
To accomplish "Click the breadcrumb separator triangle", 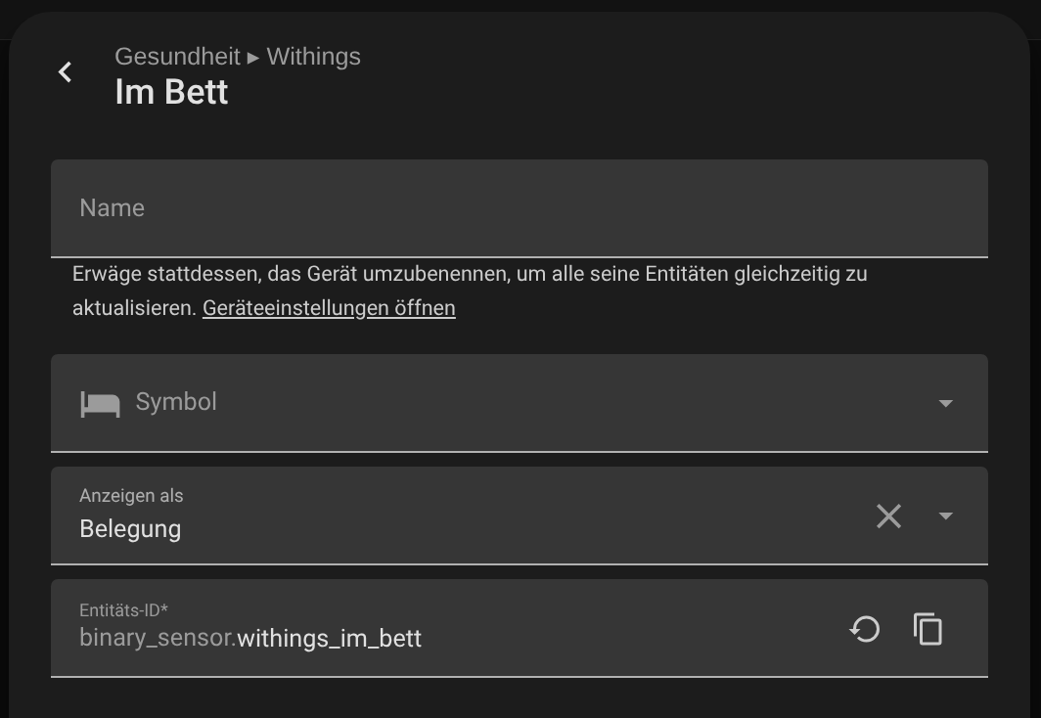I will pyautogui.click(x=253, y=58).
